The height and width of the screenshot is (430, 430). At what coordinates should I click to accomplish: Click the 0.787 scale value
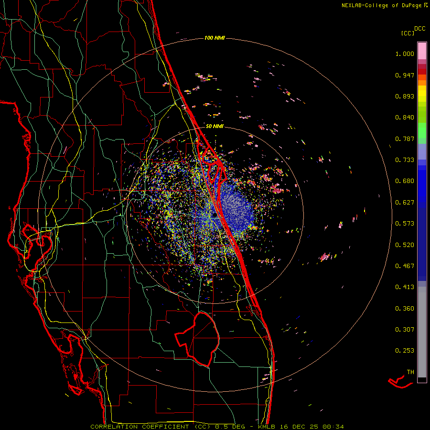pos(405,139)
